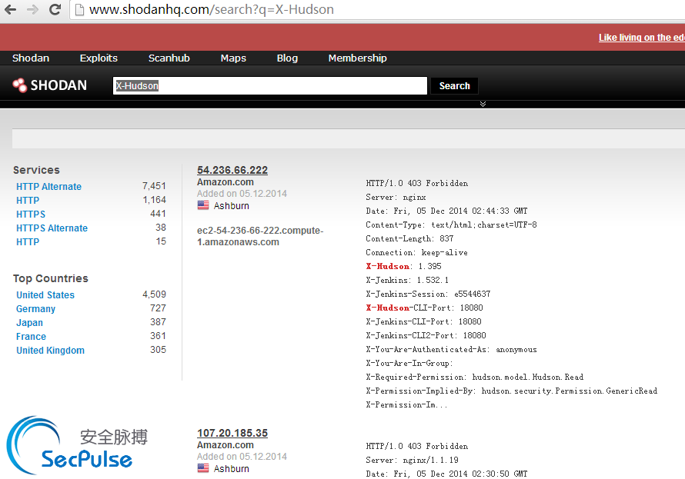Image resolution: width=685 pixels, height=479 pixels.
Task: Open the Blog menu item
Action: [287, 58]
